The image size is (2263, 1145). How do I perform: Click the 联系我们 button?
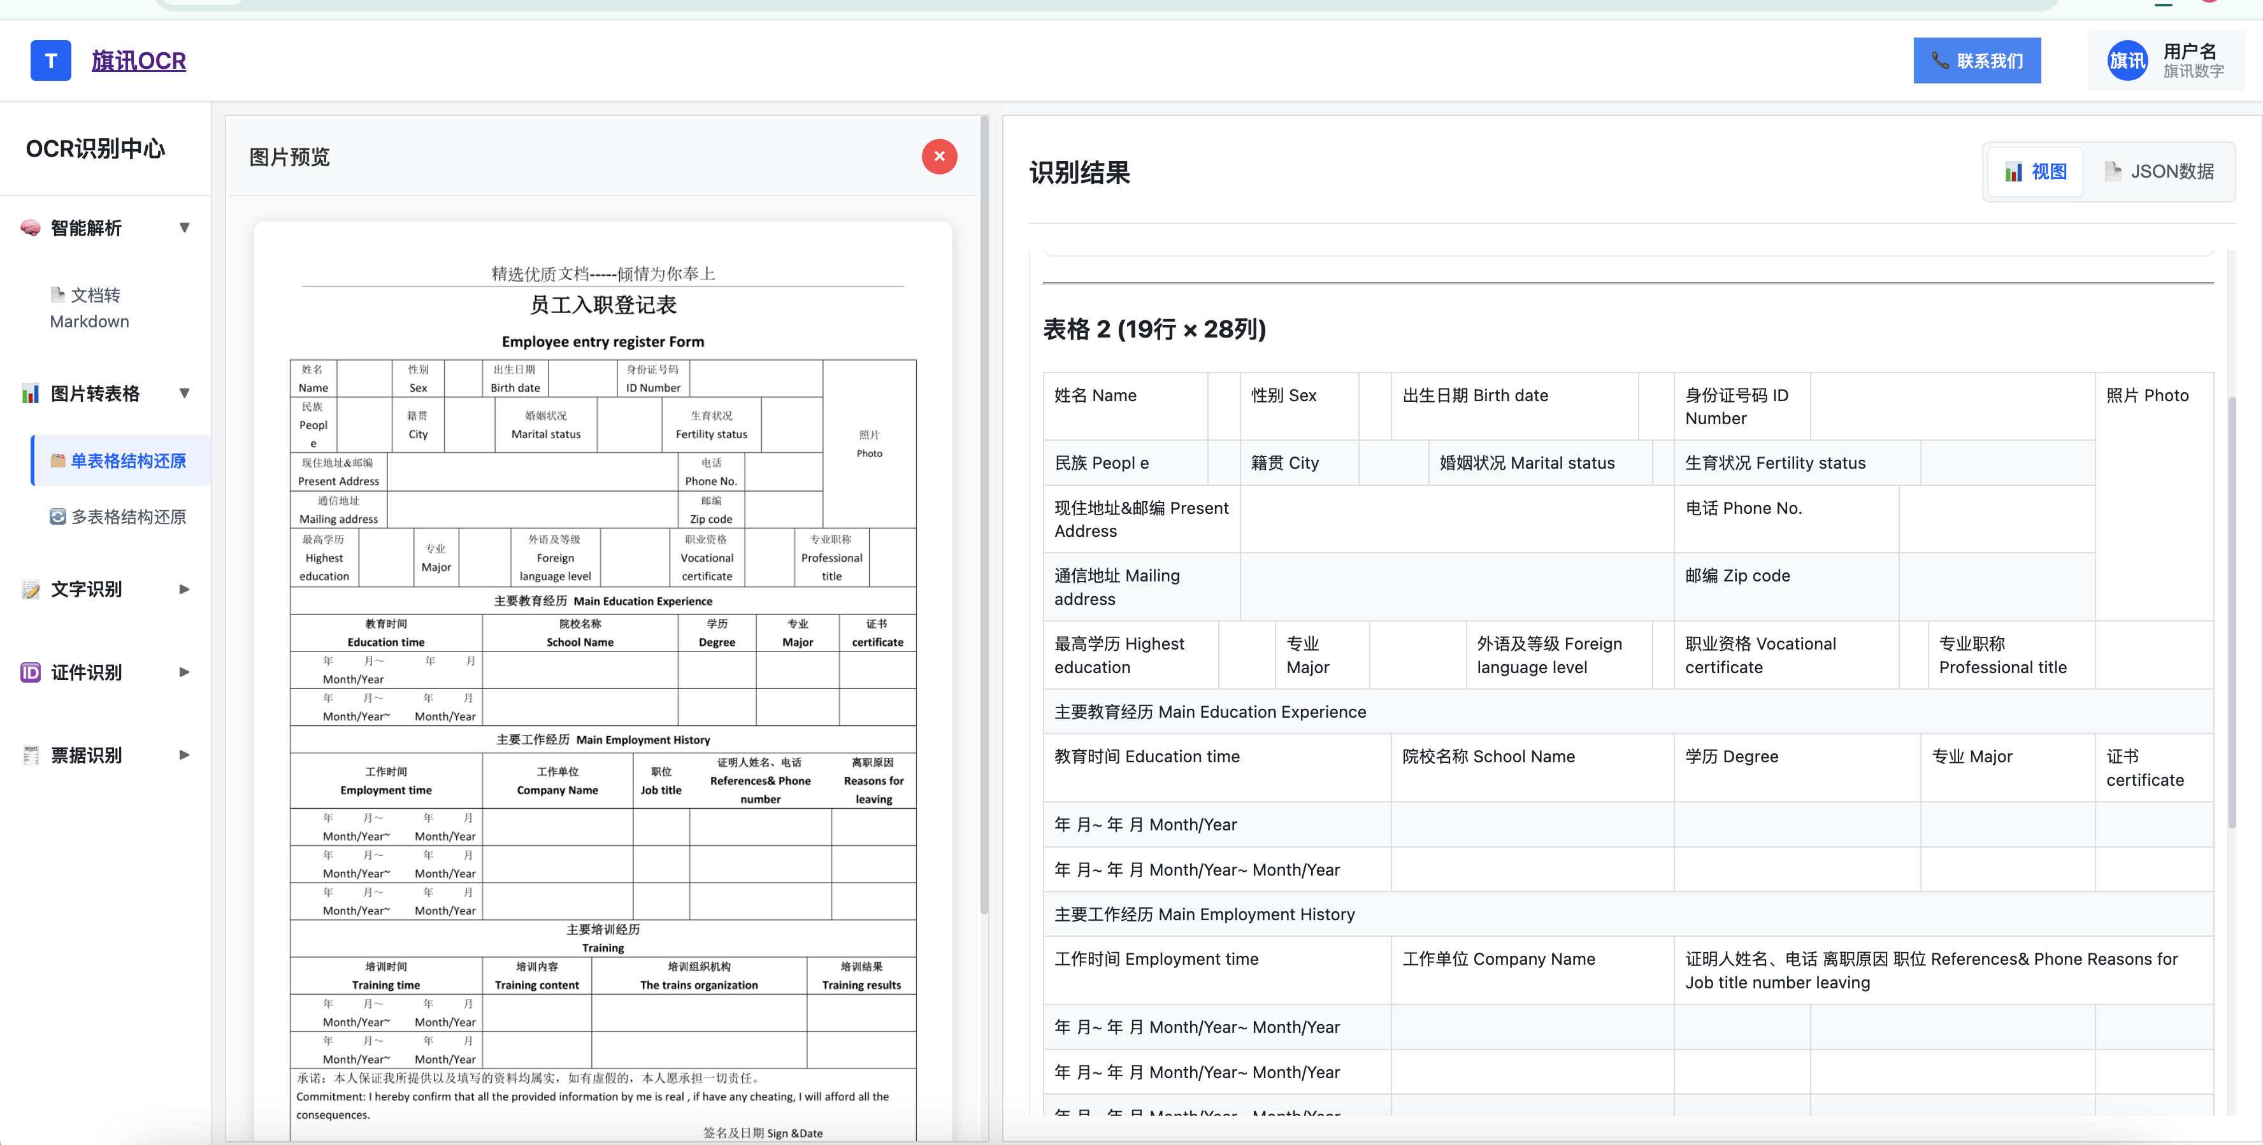click(1976, 60)
